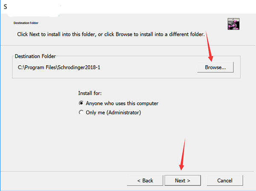Select the 'Only me (Administrator)' radio circle

(x=81, y=113)
